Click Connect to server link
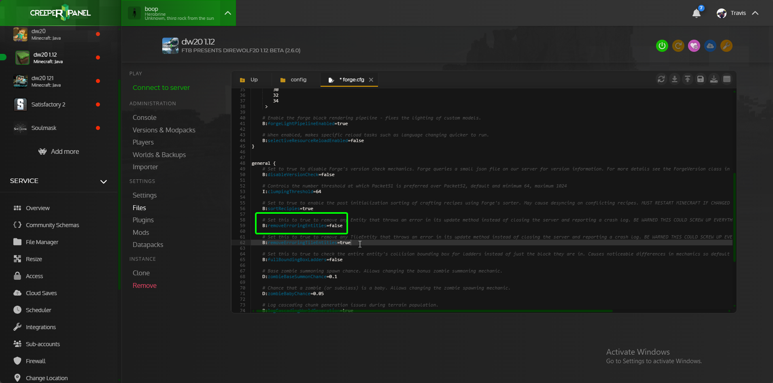The width and height of the screenshot is (773, 383). [x=161, y=87]
